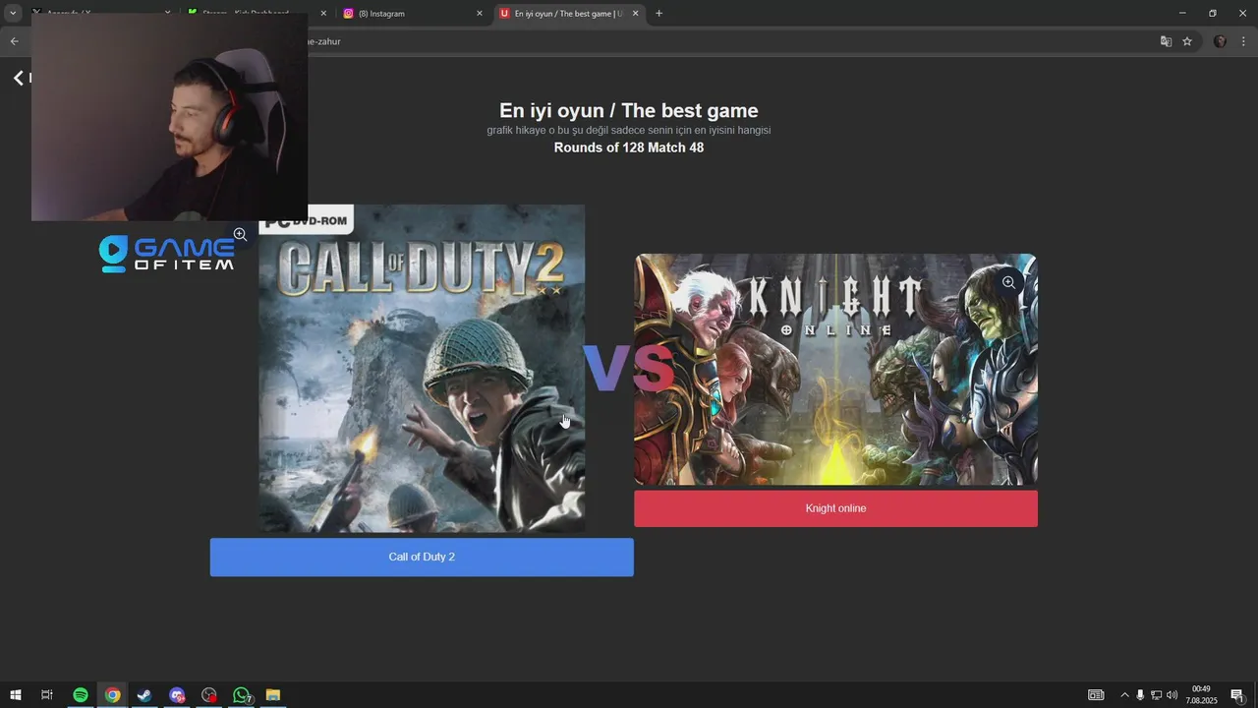
Task: Open Chrome from the taskbar
Action: pos(113,695)
